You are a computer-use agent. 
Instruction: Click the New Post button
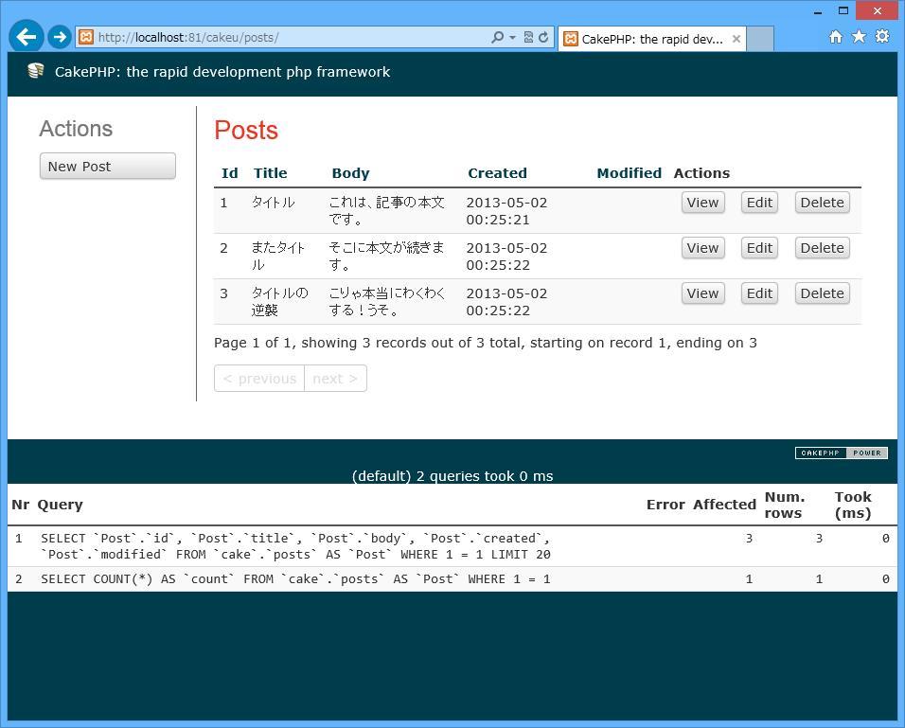tap(107, 166)
